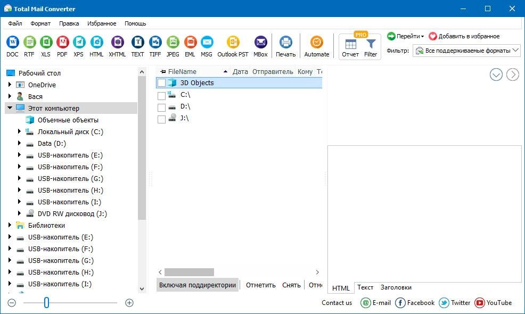Image resolution: width=525 pixels, height=314 pixels.
Task: Click the preview down-arrow circle button
Action: point(496,75)
